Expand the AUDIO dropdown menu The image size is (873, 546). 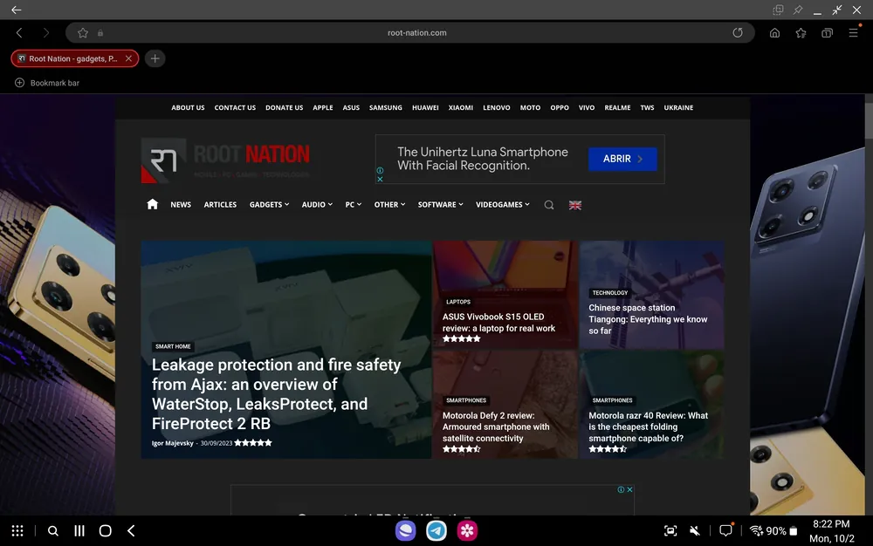pyautogui.click(x=317, y=205)
